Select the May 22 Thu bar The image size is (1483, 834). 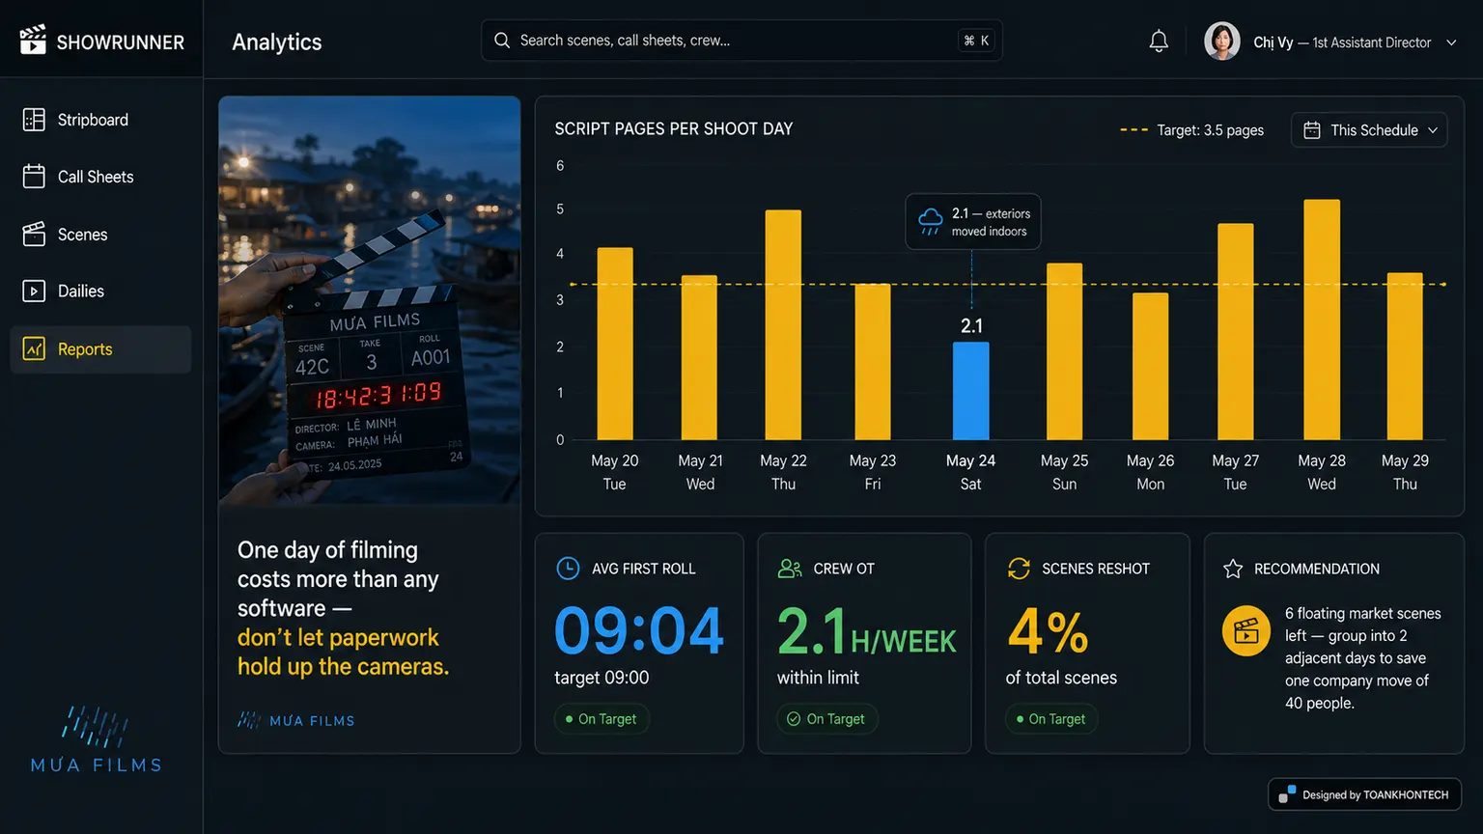(x=783, y=325)
